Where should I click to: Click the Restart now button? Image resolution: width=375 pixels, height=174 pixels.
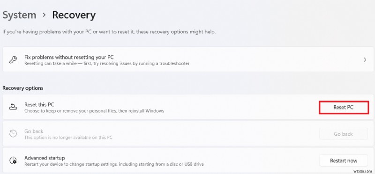point(344,160)
